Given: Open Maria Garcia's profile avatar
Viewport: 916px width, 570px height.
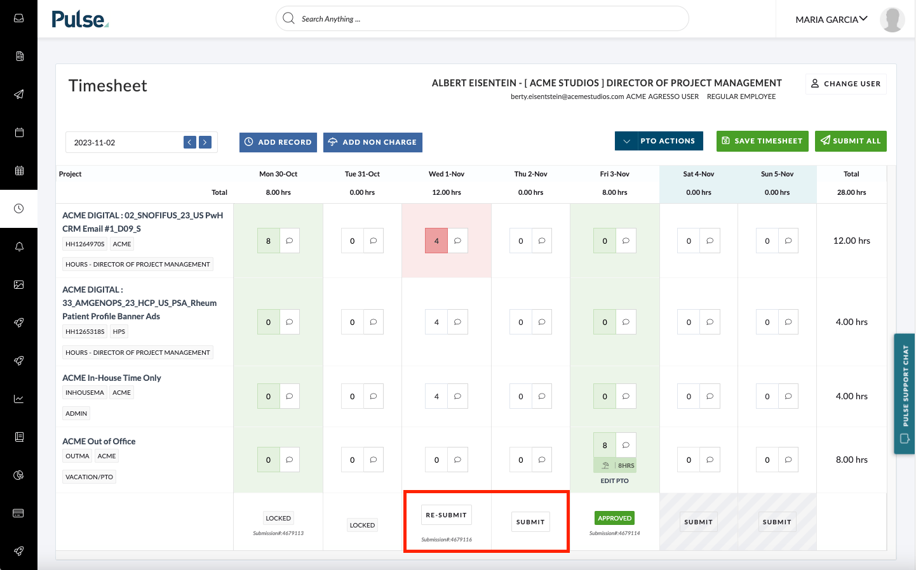Looking at the screenshot, I should point(892,19).
